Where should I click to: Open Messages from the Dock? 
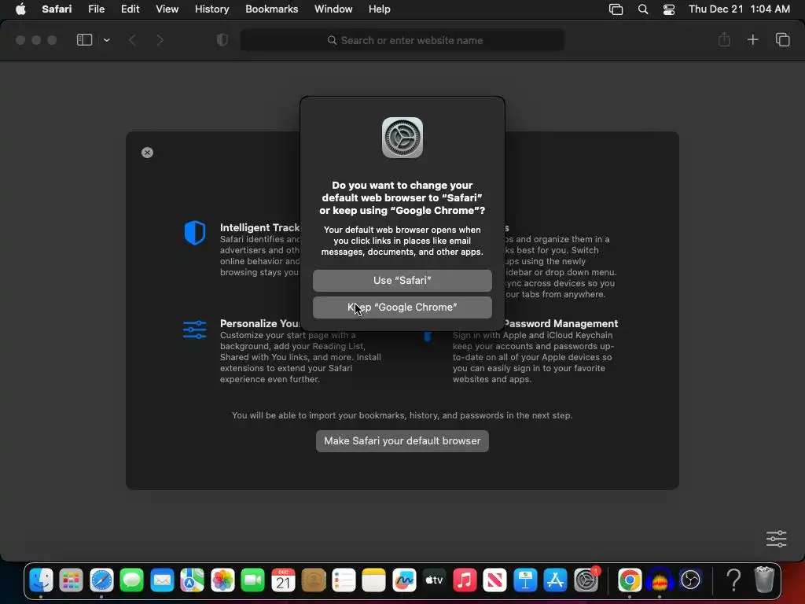(x=131, y=580)
